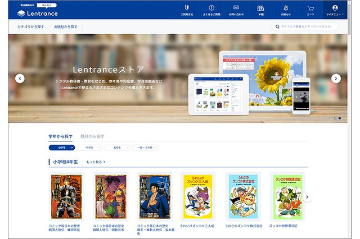Click もっと見る link for 小学校4年生

[x=96, y=162]
